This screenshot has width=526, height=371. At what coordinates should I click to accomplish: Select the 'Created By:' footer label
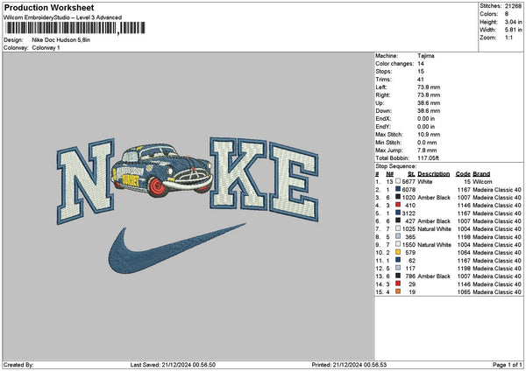click(18, 365)
